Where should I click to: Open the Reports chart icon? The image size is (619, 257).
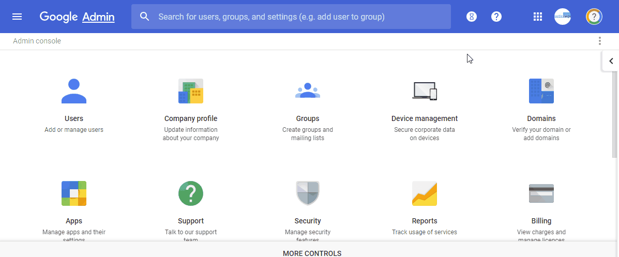tap(425, 193)
